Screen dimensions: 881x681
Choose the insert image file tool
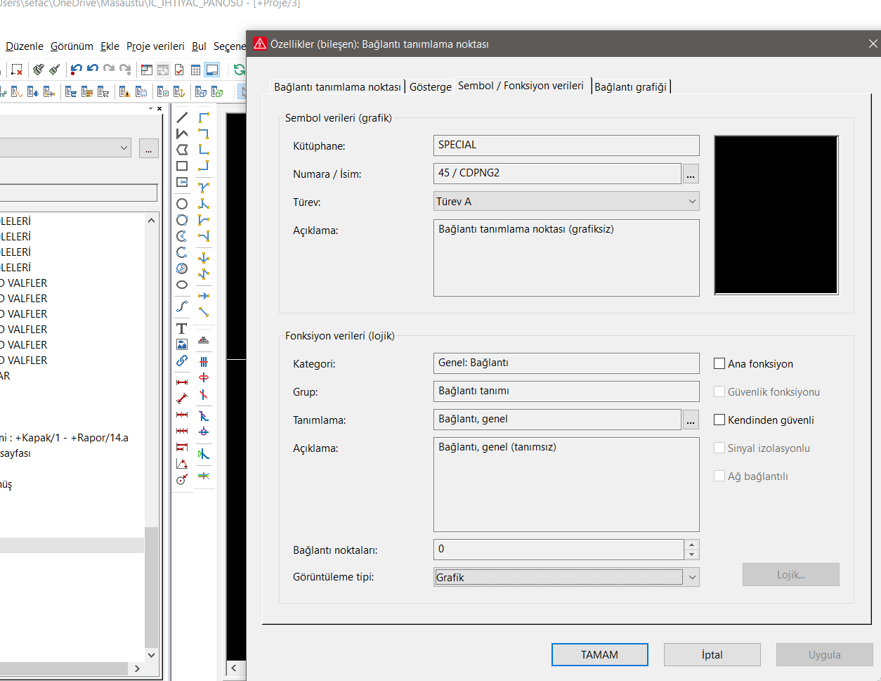pyautogui.click(x=182, y=344)
